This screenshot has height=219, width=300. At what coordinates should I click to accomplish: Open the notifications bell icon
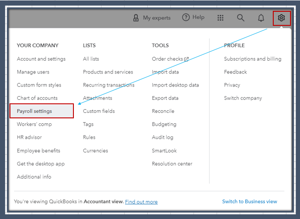click(x=261, y=18)
